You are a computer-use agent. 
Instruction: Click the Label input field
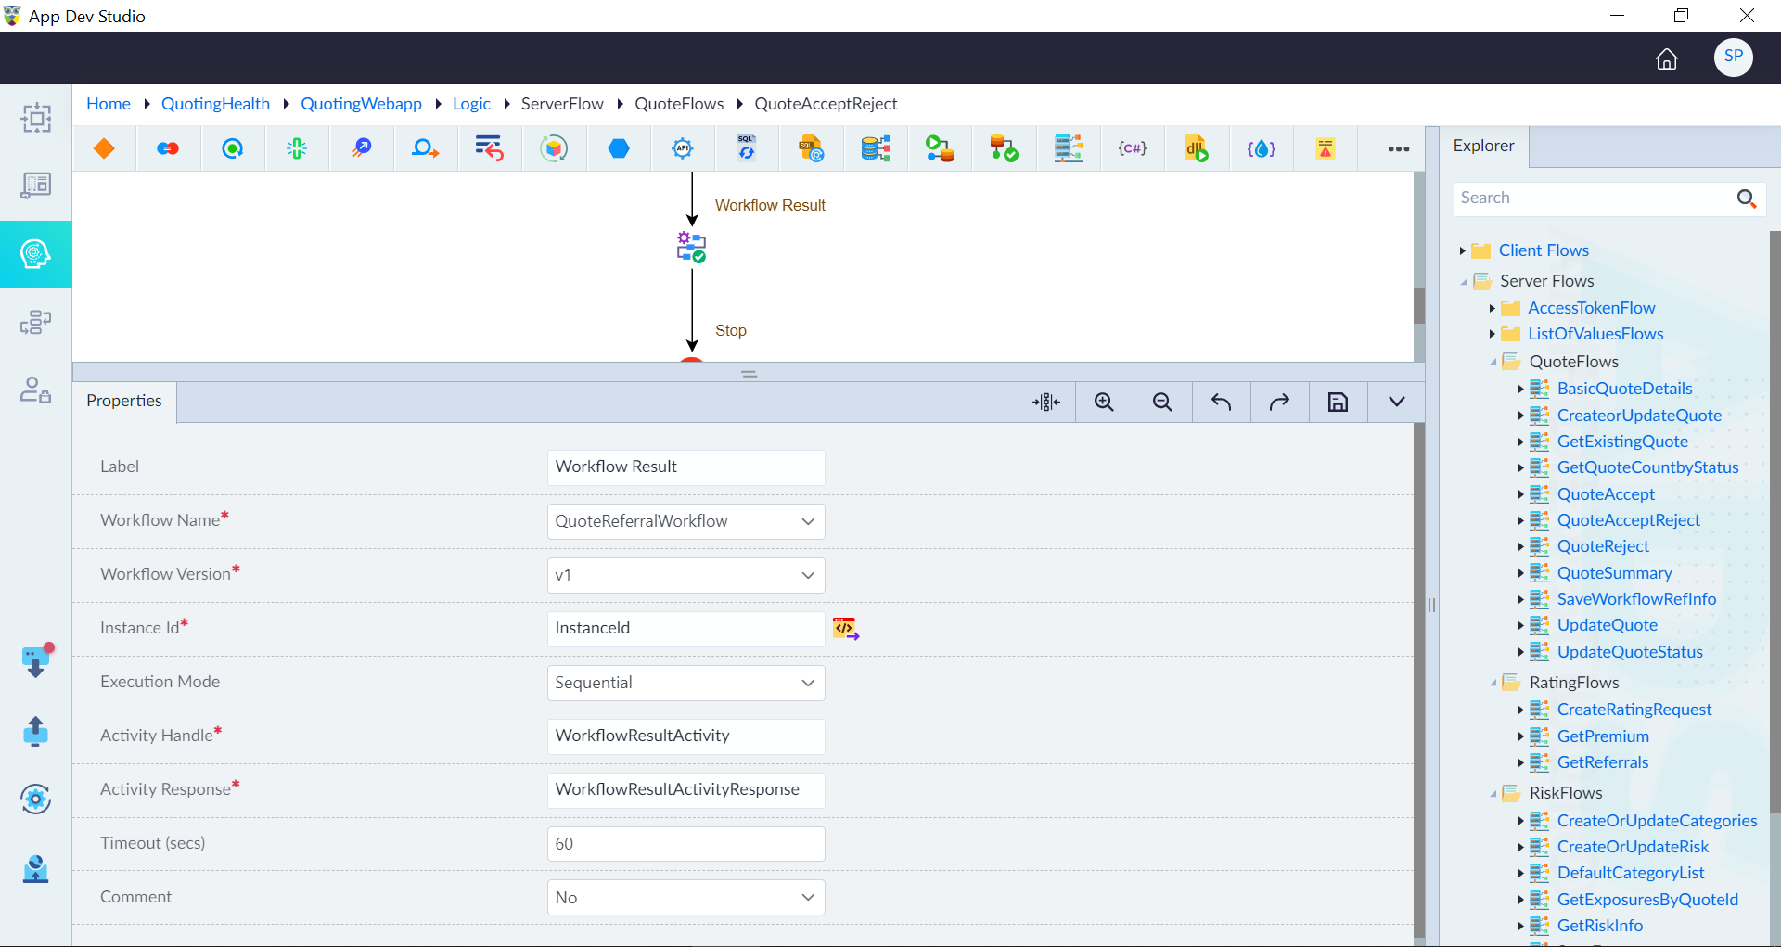click(x=685, y=467)
